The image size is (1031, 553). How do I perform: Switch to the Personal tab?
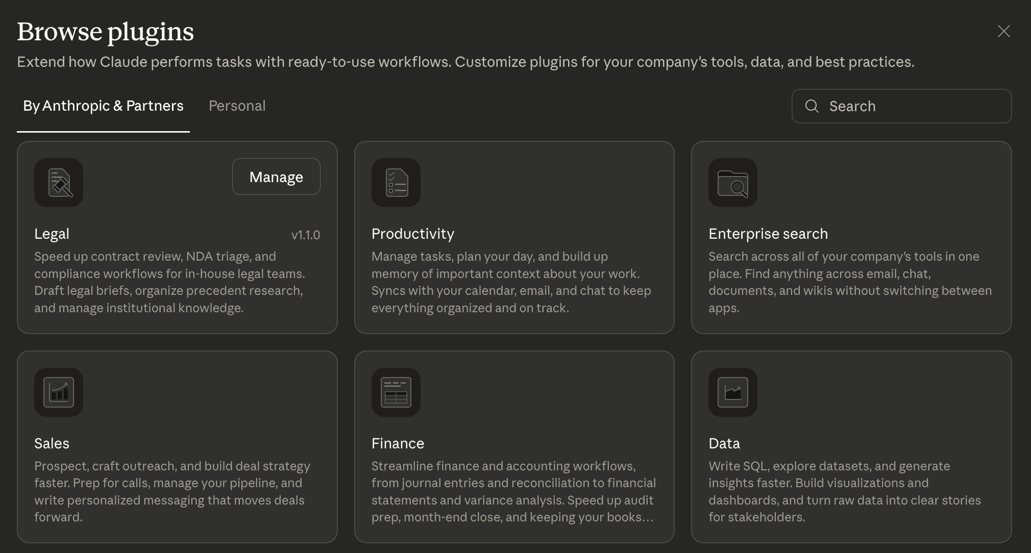237,106
